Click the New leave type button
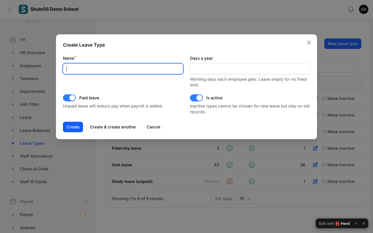The height and width of the screenshot is (233, 373). pos(343,44)
